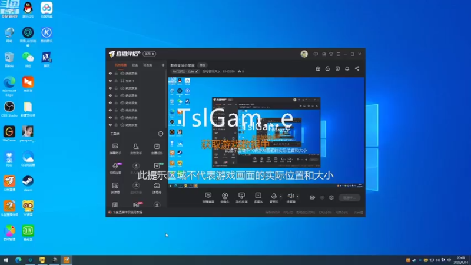Open the calendar-like tool in toolbox third row
471x265 pixels.
[x=157, y=188]
